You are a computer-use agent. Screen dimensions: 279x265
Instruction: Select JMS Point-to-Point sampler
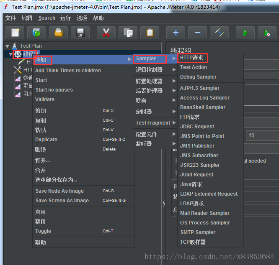coord(210,136)
